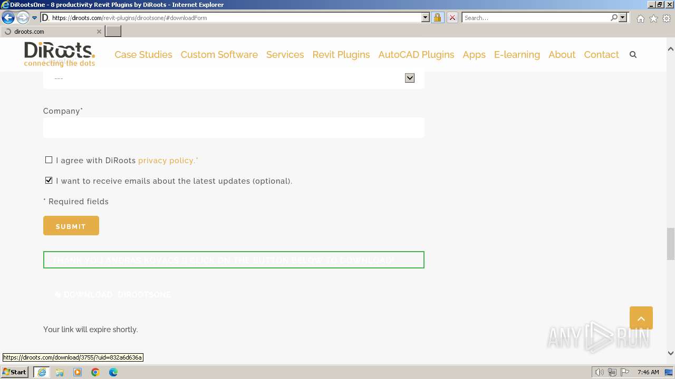Screen dimensions: 675x379
Task: Click the Show Desktop button icon
Action: click(x=669, y=372)
